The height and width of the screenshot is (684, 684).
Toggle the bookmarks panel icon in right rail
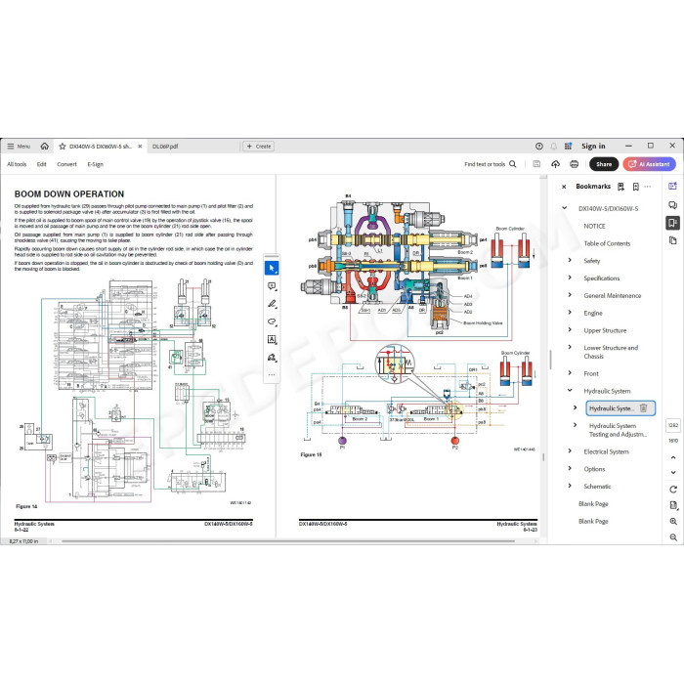pos(672,223)
